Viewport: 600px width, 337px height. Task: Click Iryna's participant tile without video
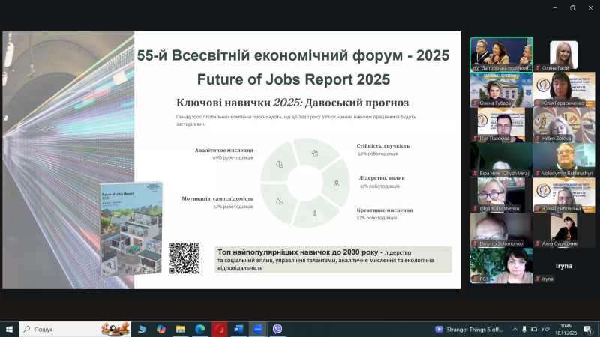564,266
